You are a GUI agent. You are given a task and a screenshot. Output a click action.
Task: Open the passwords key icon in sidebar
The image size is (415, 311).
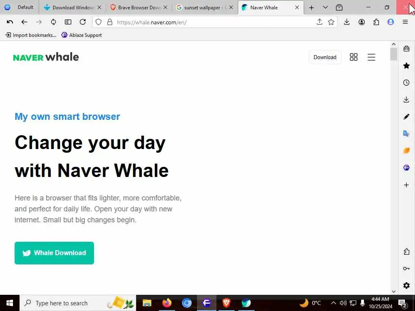point(406,269)
